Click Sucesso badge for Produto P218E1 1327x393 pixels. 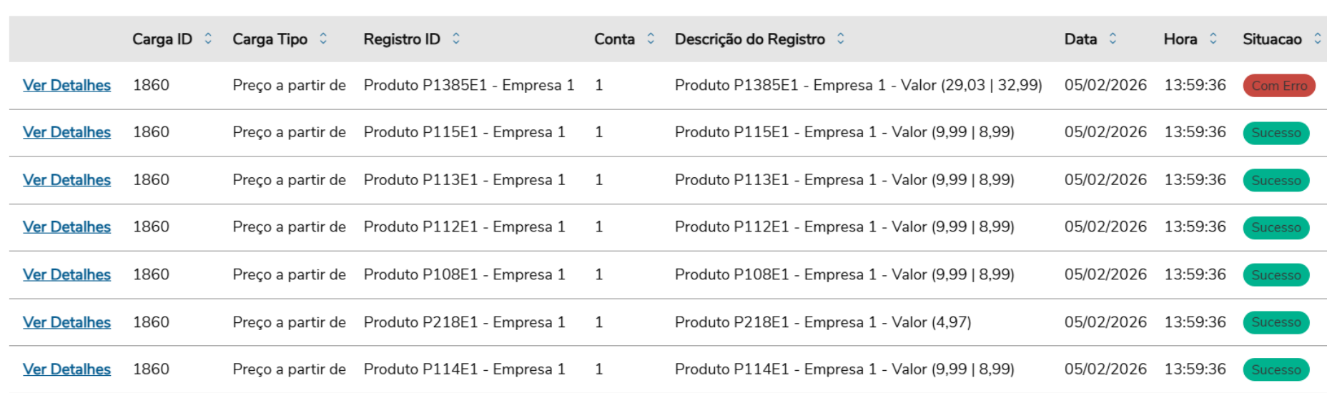coord(1276,323)
